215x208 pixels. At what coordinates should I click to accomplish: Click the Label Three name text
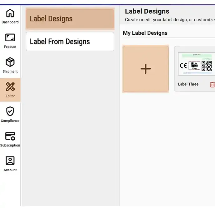[x=188, y=84]
